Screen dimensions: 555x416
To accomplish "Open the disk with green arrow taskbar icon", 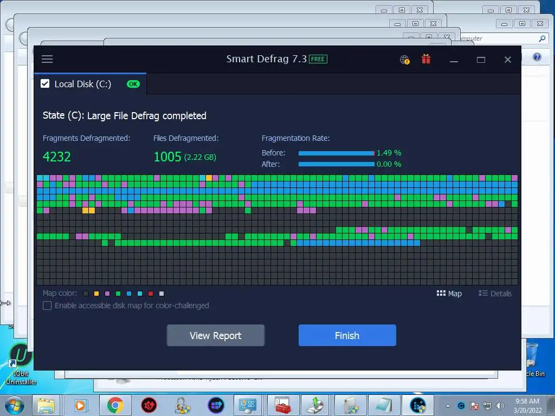I will tap(315, 405).
